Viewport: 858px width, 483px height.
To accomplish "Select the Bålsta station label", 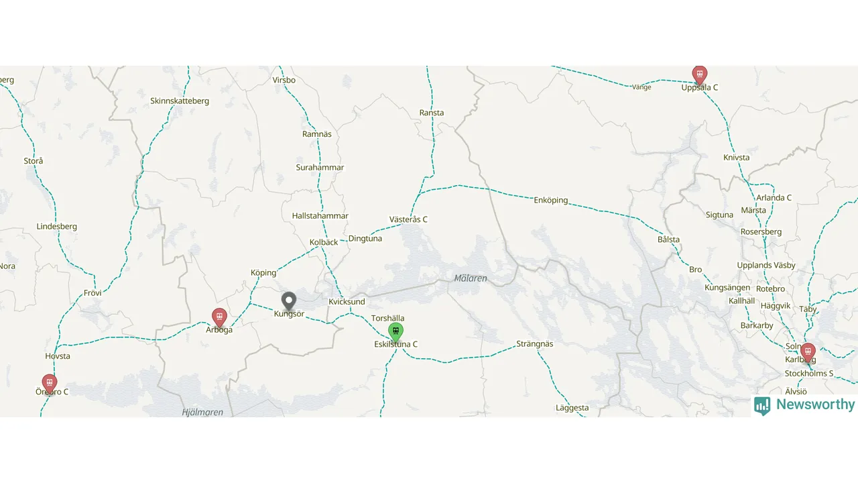I will tap(668, 239).
